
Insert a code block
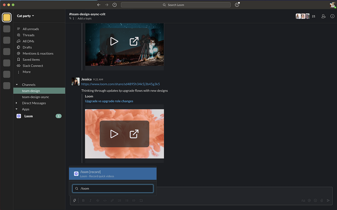coord(141,201)
